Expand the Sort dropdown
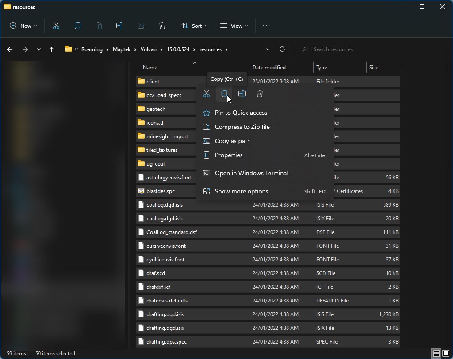This screenshot has height=359, width=453. pyautogui.click(x=194, y=26)
